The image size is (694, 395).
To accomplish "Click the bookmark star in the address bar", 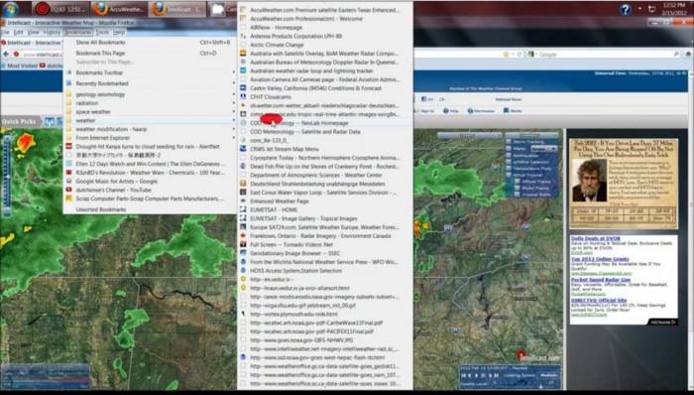I will 506,54.
